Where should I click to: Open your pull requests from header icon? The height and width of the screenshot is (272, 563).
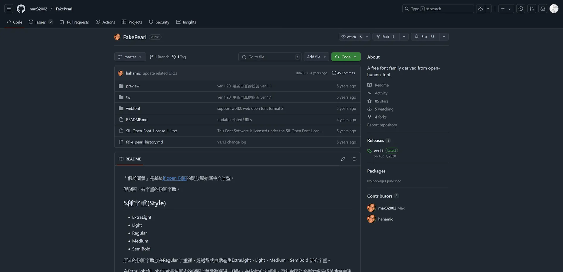[532, 9]
